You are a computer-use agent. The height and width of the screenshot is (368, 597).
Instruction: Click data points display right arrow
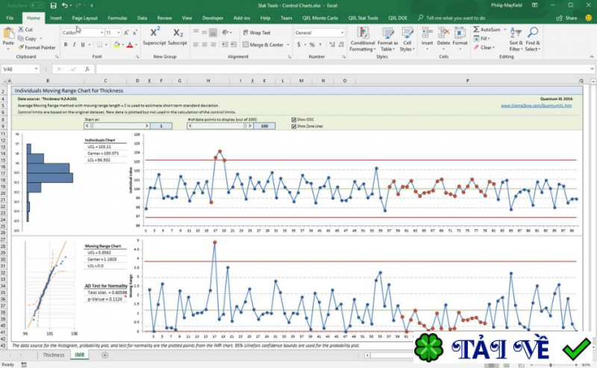(250, 125)
